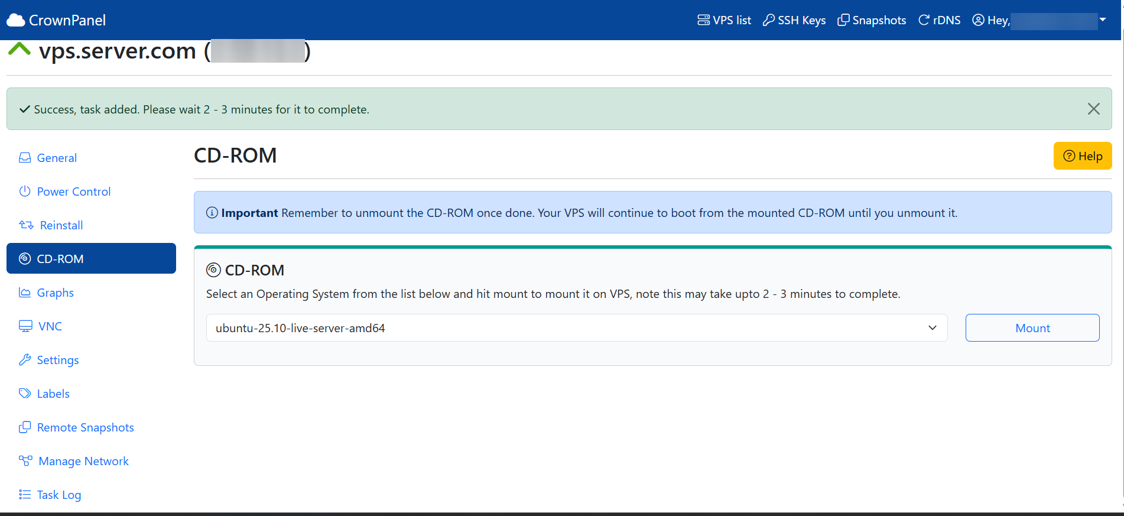Expand the user account menu caret
The width and height of the screenshot is (1124, 516).
tap(1103, 20)
